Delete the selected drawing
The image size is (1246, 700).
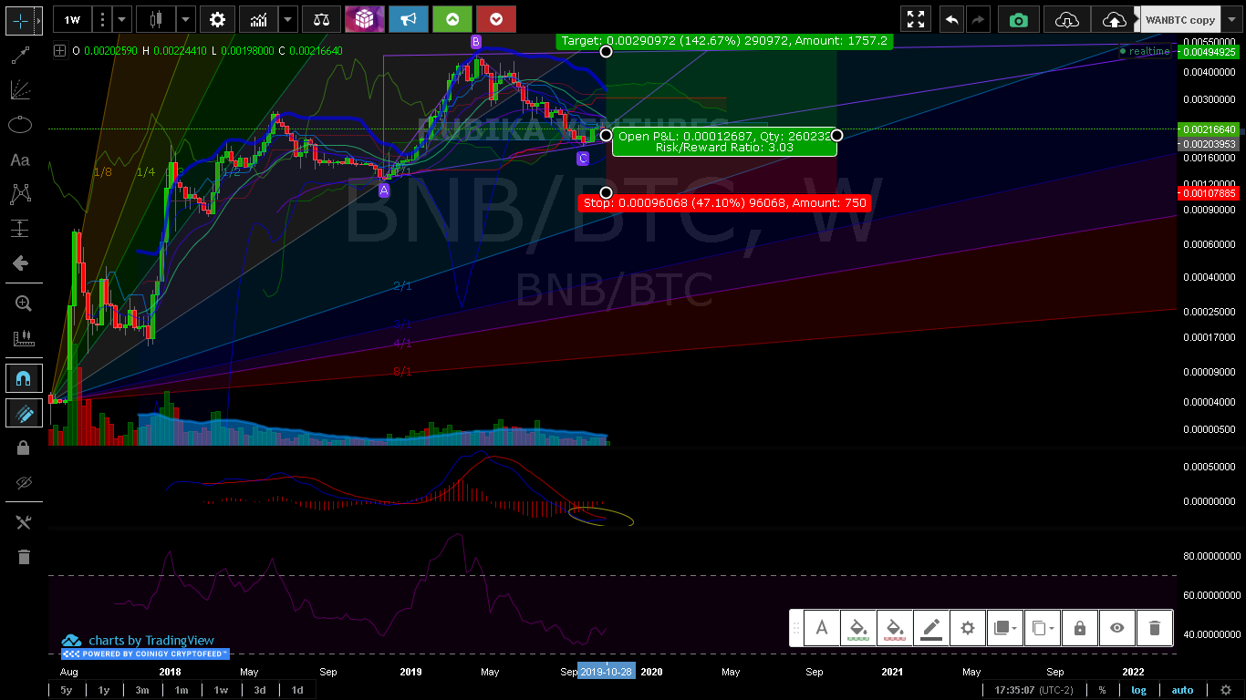click(x=1154, y=628)
